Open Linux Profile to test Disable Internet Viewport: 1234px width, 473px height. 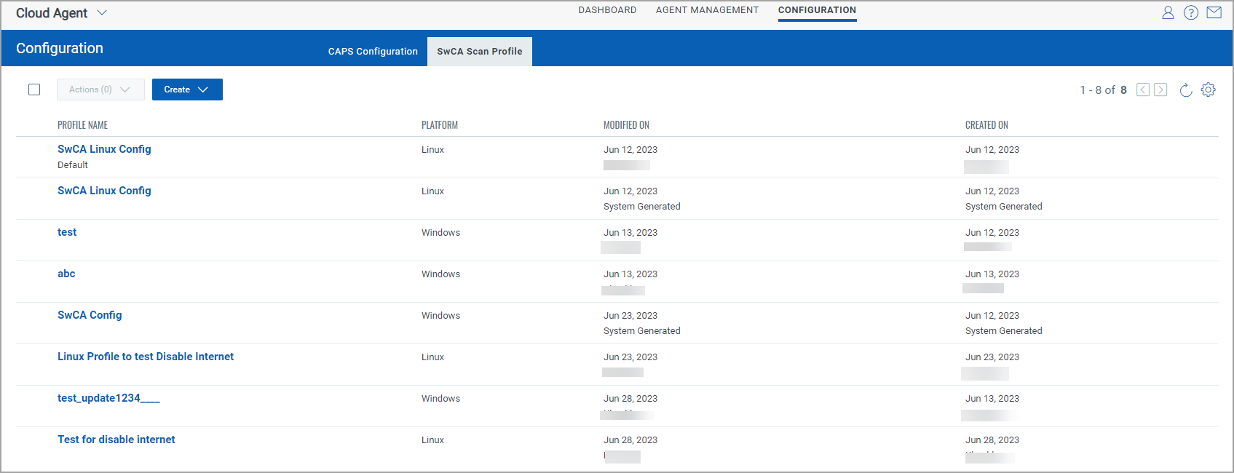click(x=146, y=357)
